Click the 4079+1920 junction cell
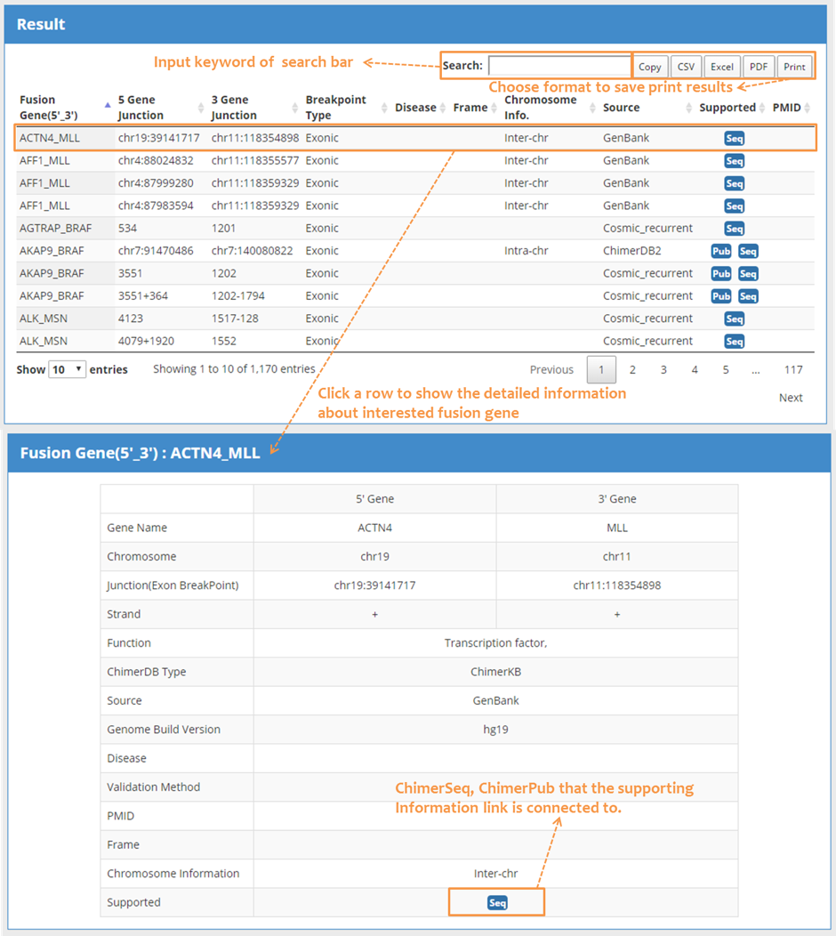The height and width of the screenshot is (936, 836). (146, 341)
